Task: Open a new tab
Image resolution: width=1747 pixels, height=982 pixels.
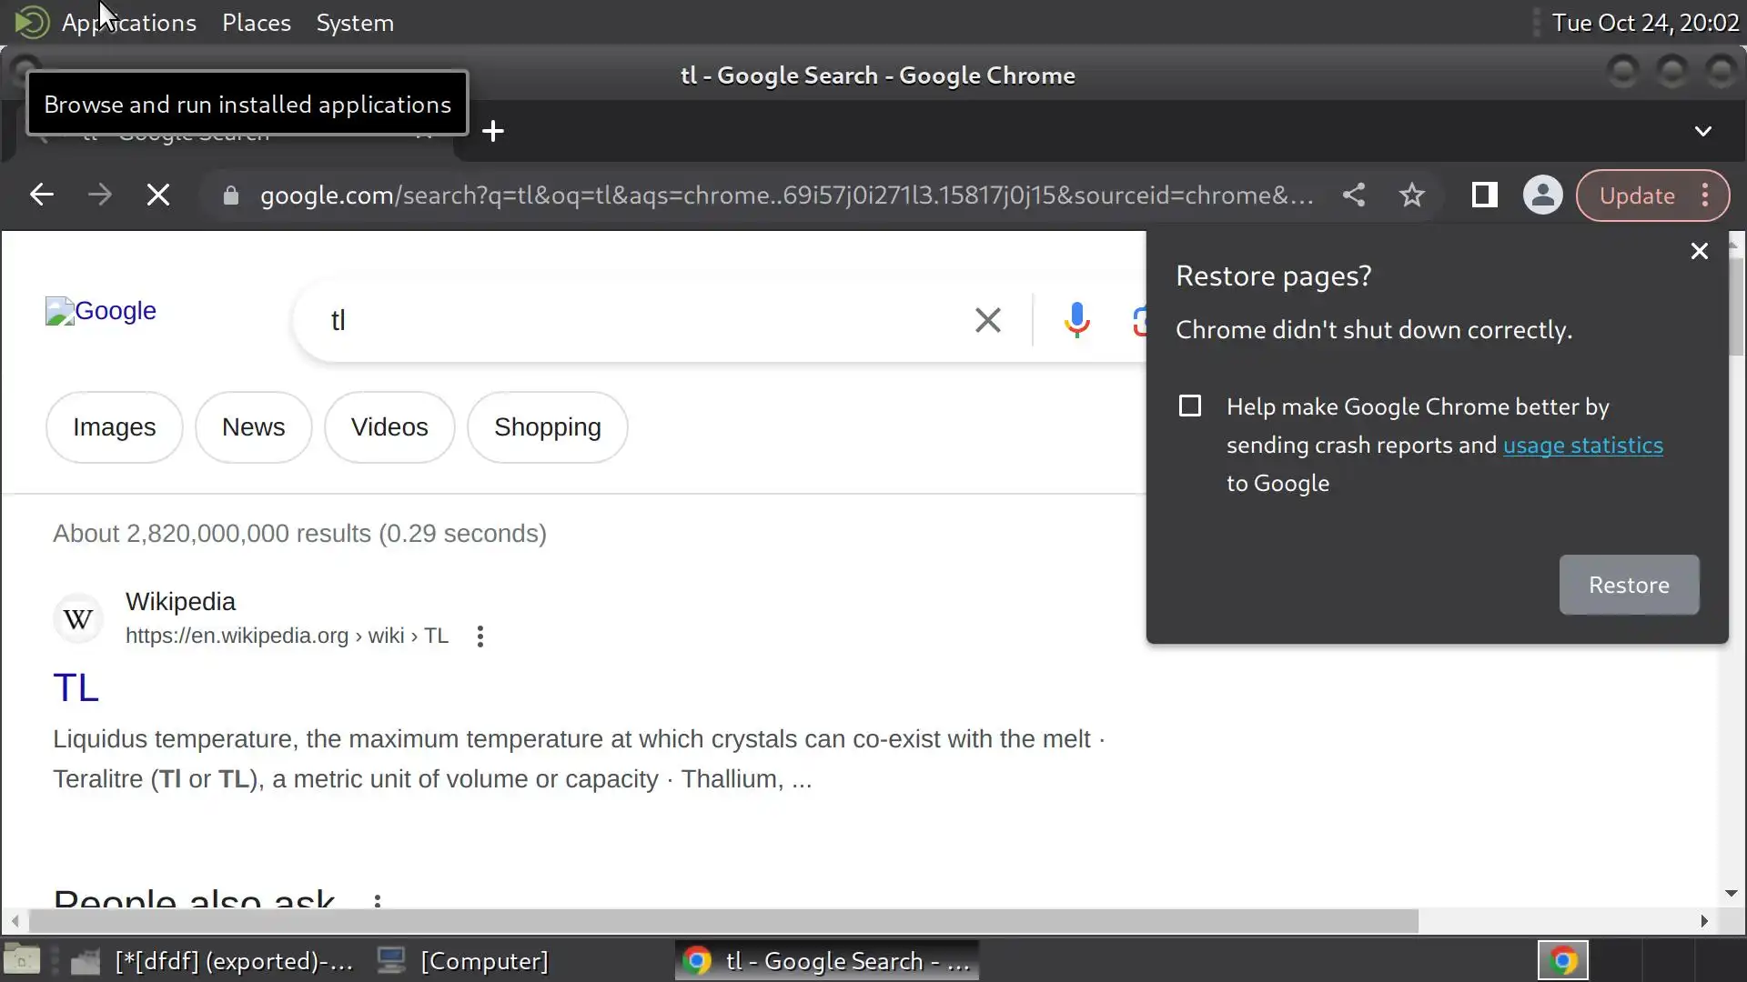Action: coord(493,132)
